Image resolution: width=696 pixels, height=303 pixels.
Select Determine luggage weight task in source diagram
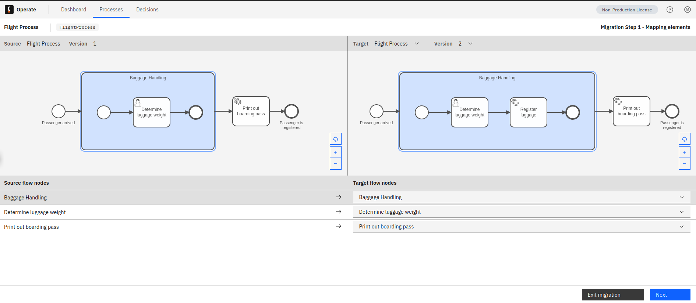tap(152, 112)
